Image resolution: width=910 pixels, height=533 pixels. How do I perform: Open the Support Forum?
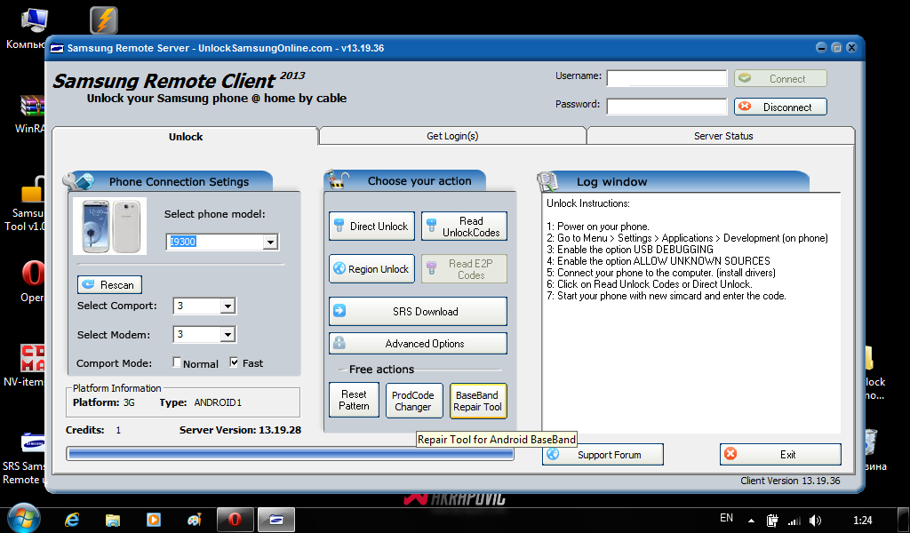[x=603, y=455]
